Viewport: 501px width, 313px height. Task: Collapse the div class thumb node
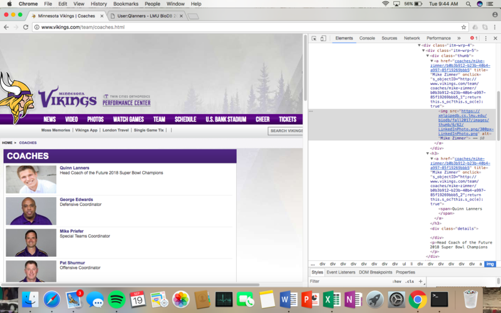[428, 56]
